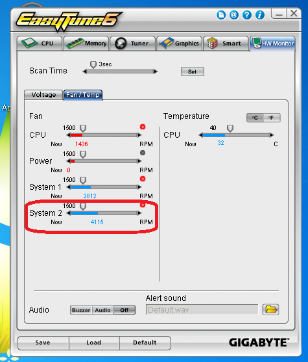Viewport: 308px width, 362px height.
Task: Click CPU temperature threshold slider handle
Action: click(230, 128)
